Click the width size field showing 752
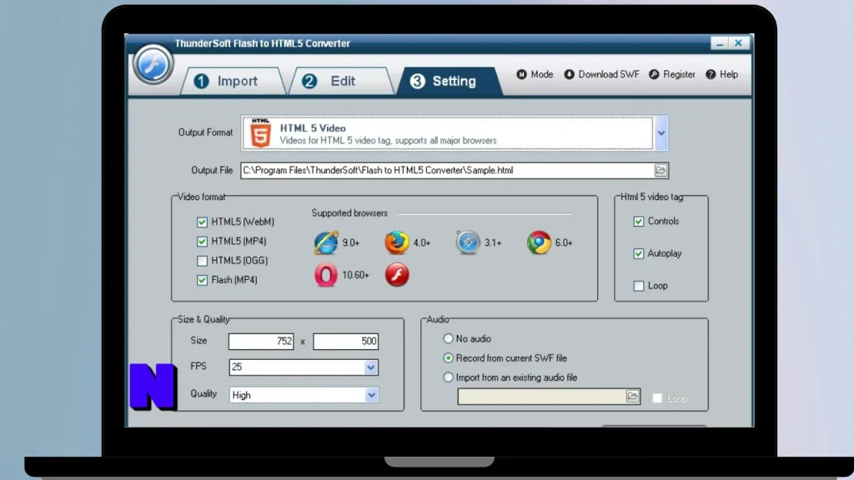The height and width of the screenshot is (480, 854). point(261,341)
